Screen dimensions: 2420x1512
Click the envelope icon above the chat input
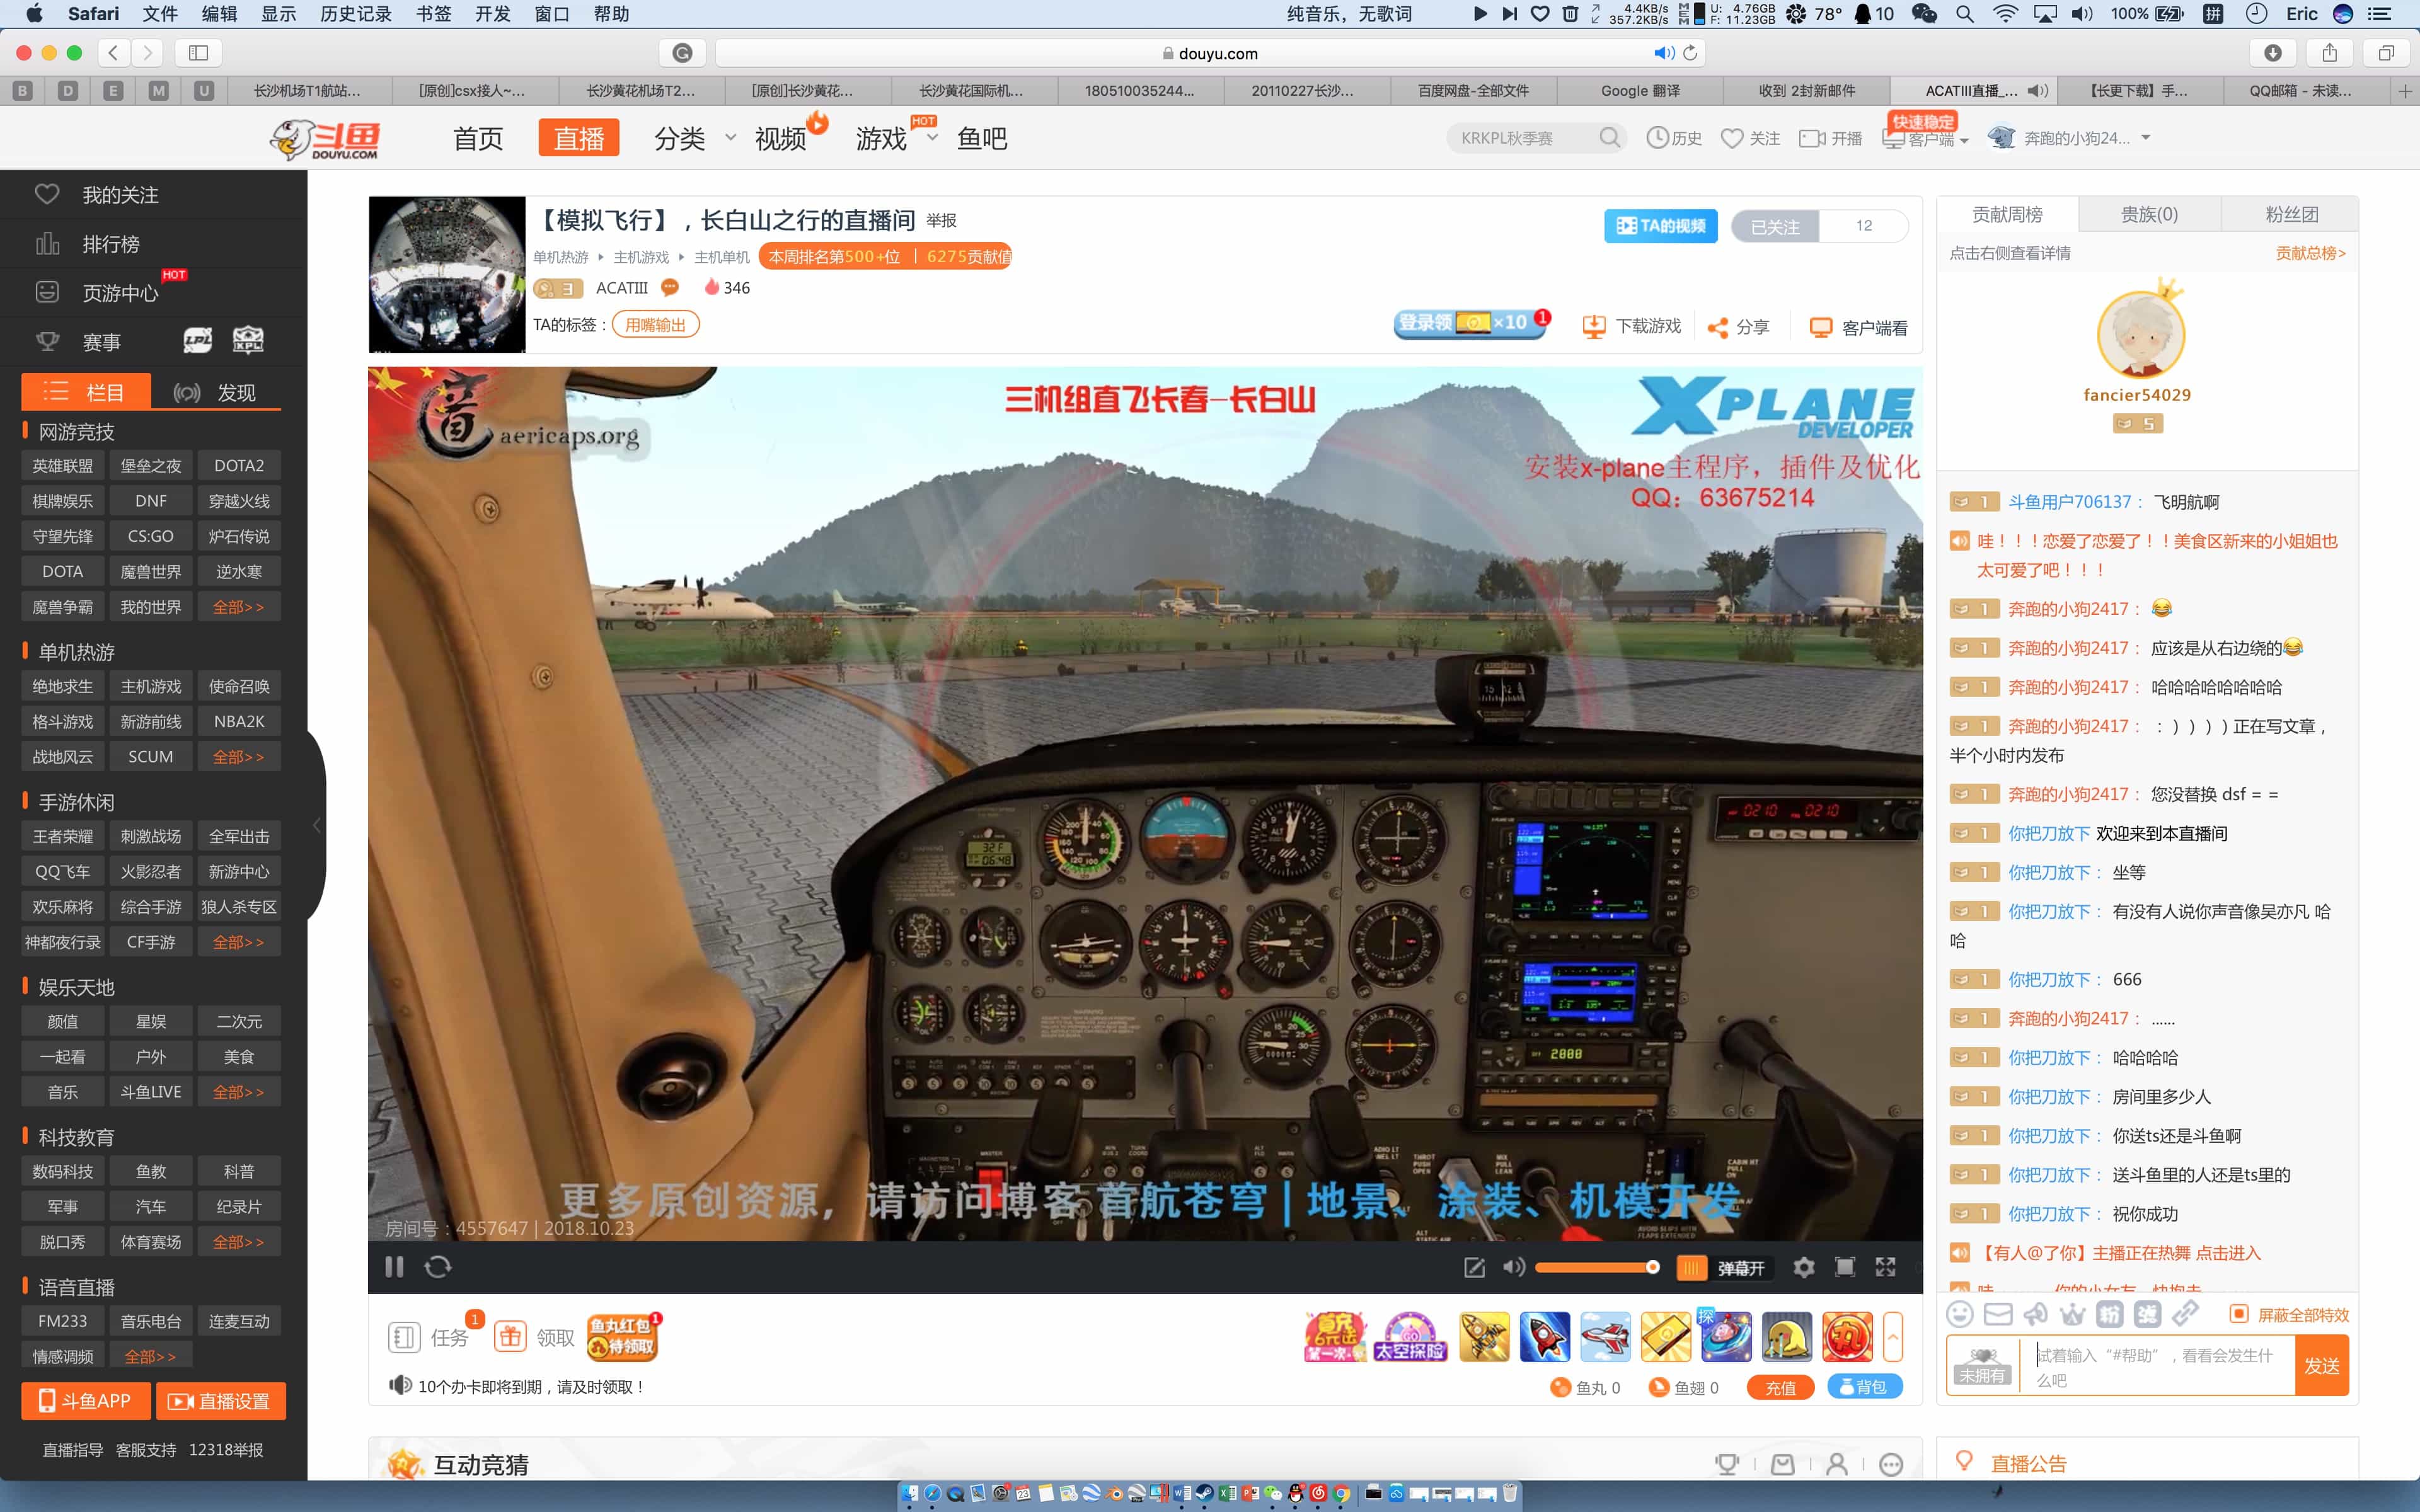coord(1998,1314)
